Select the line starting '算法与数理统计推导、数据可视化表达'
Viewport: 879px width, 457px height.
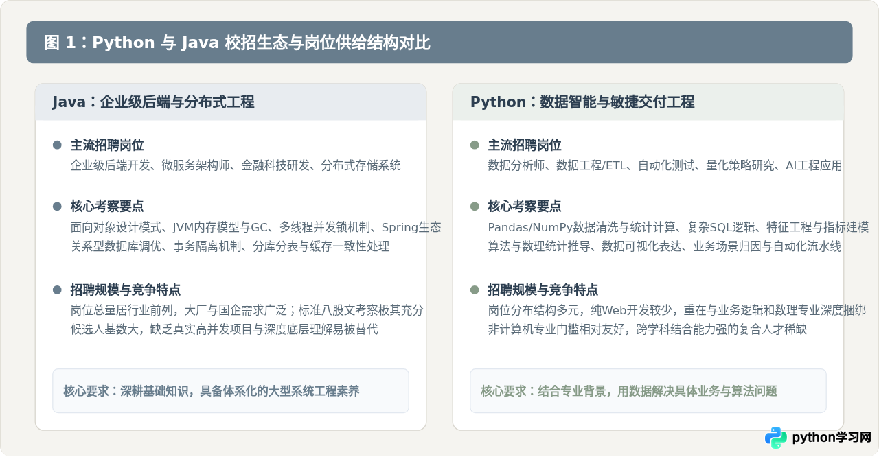(x=665, y=246)
